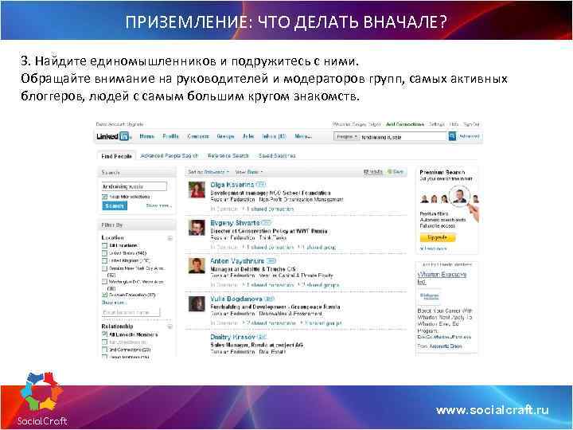
Task: Check the United Kingdom location filter
Action: tap(104, 260)
